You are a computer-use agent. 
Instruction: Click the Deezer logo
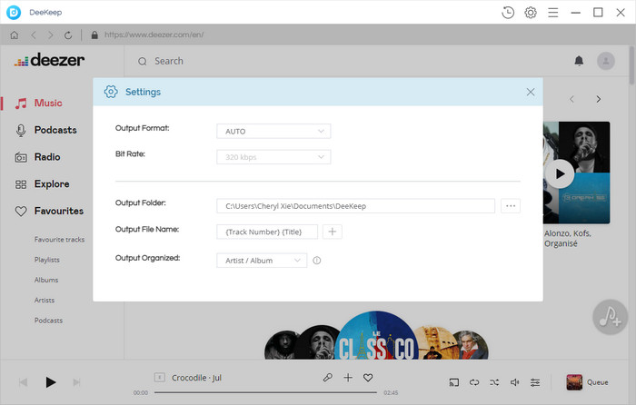(x=49, y=61)
